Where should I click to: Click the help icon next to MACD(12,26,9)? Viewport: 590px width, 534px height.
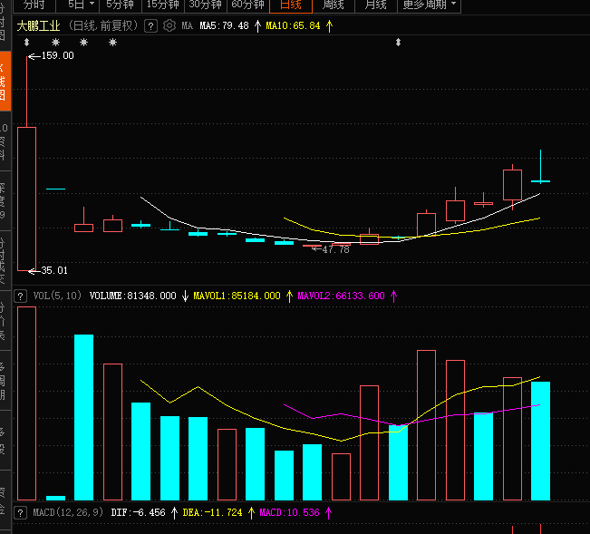(21, 512)
